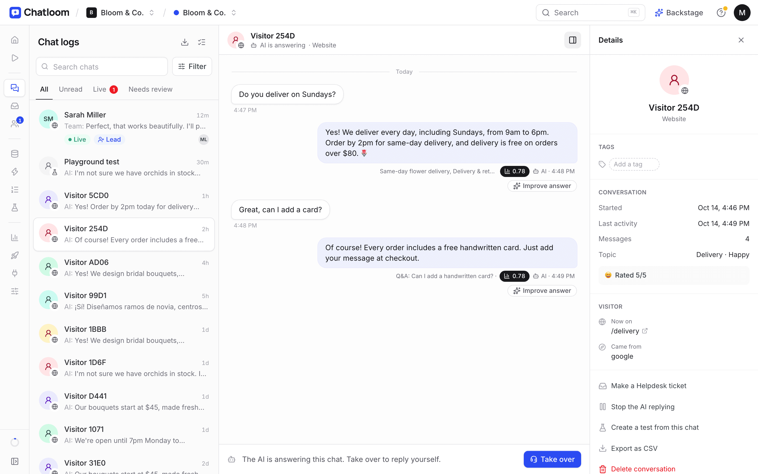Open the Data sources database icon
This screenshot has height=474, width=758.
[15, 154]
